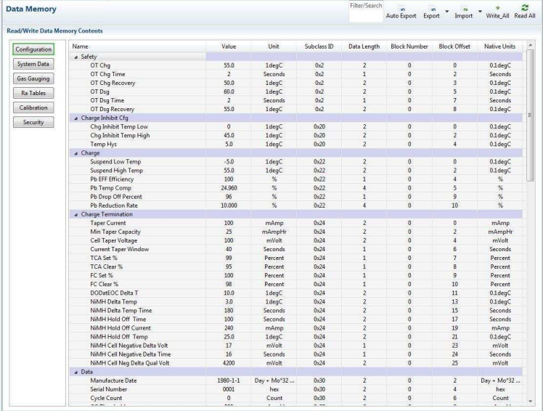Click Chg Inhibit Temp Low value 0
Viewport: 543px width, 411px height.
coord(229,127)
